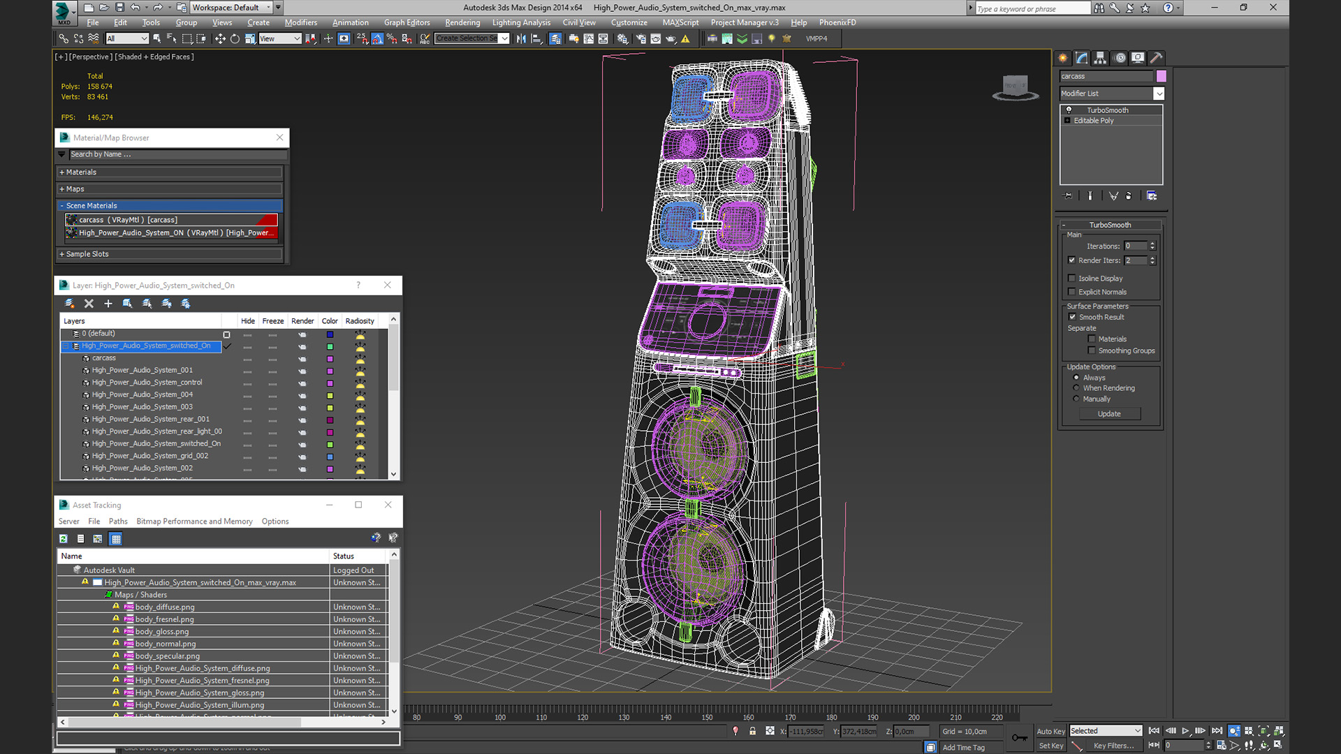Click the Snap Toggle icon

363,38
